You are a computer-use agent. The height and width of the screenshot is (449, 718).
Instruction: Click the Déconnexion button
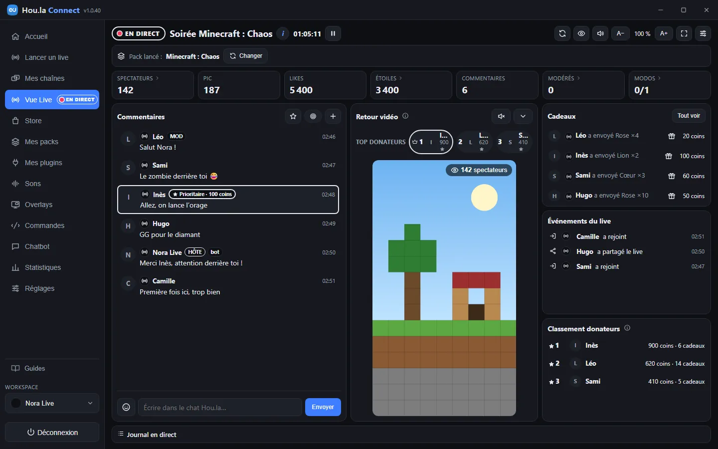coord(52,433)
